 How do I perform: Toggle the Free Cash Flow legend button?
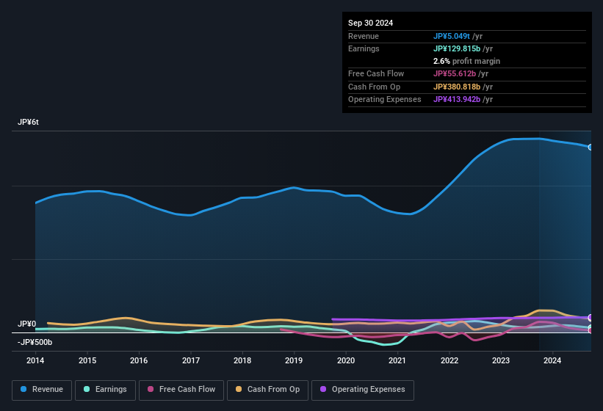point(181,390)
